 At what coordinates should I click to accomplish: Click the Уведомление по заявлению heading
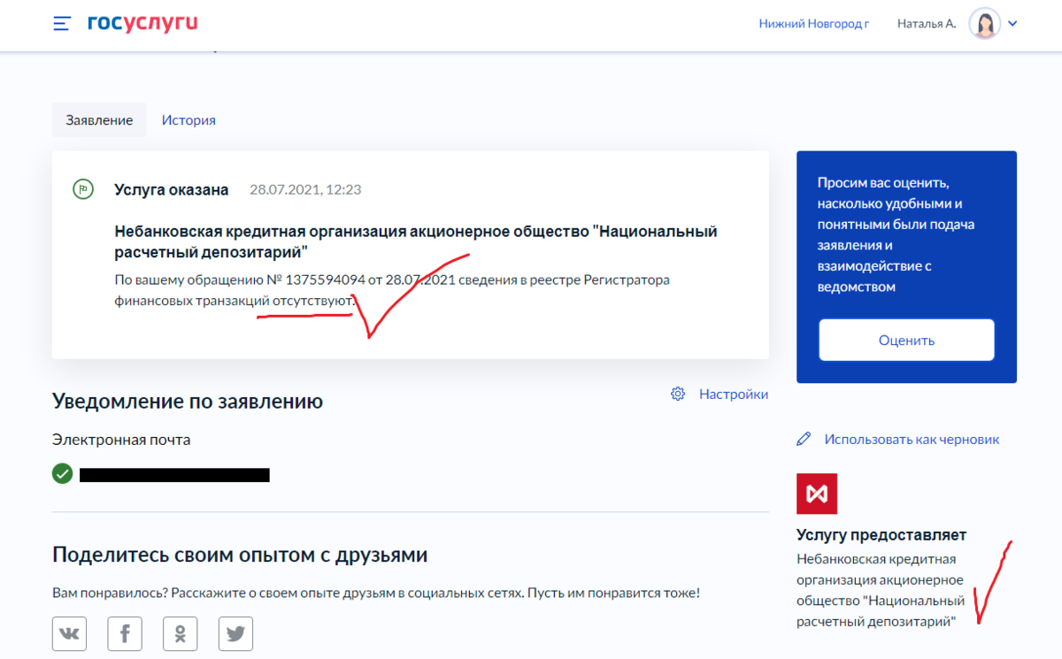[x=188, y=402]
